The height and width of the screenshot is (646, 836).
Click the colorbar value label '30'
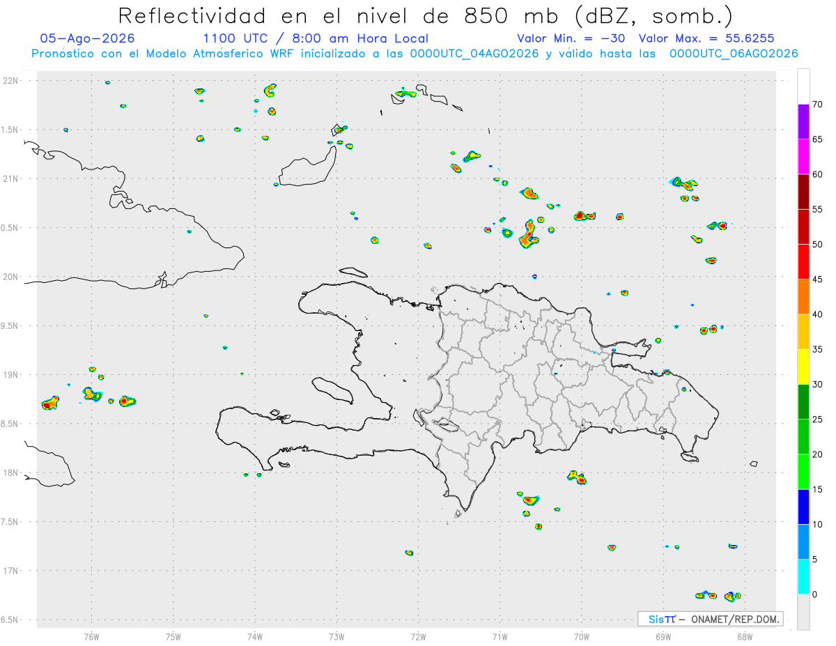(x=817, y=385)
